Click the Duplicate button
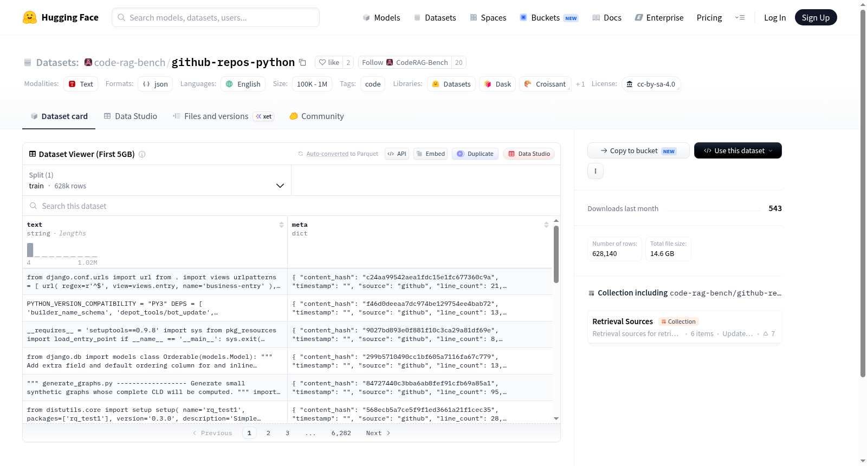The height and width of the screenshot is (466, 867). pos(475,154)
